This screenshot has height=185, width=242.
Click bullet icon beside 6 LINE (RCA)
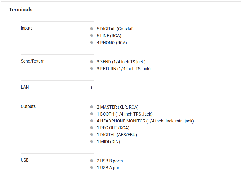pyautogui.click(x=92, y=35)
